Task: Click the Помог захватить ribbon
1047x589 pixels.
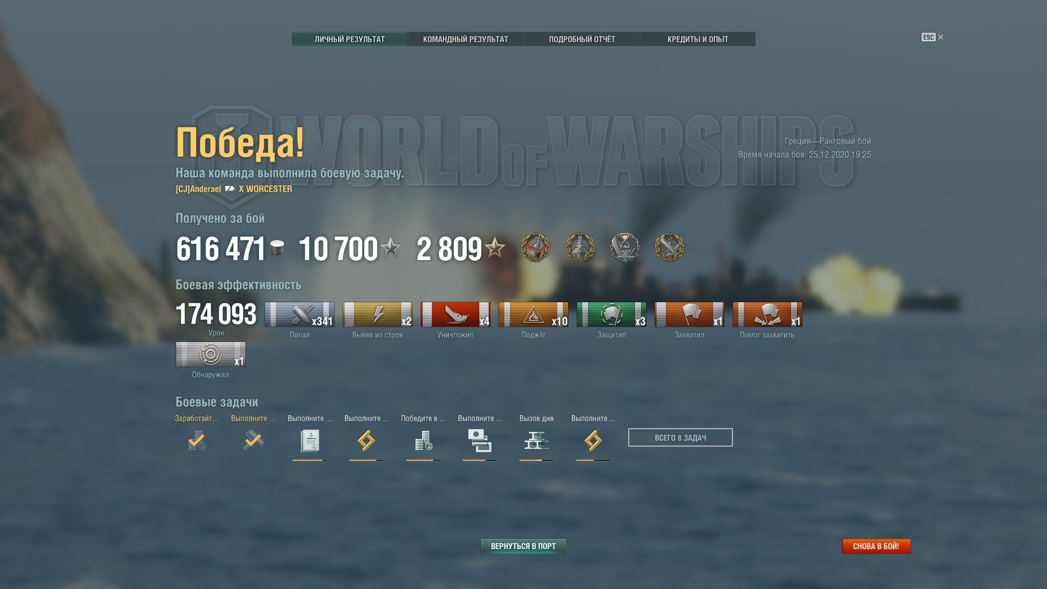Action: coord(767,315)
